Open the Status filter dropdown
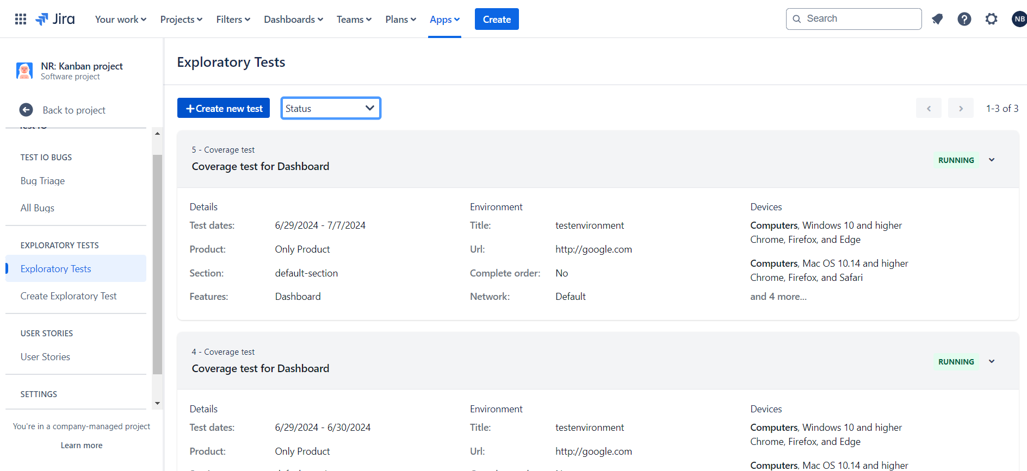This screenshot has height=471, width=1027. click(331, 108)
